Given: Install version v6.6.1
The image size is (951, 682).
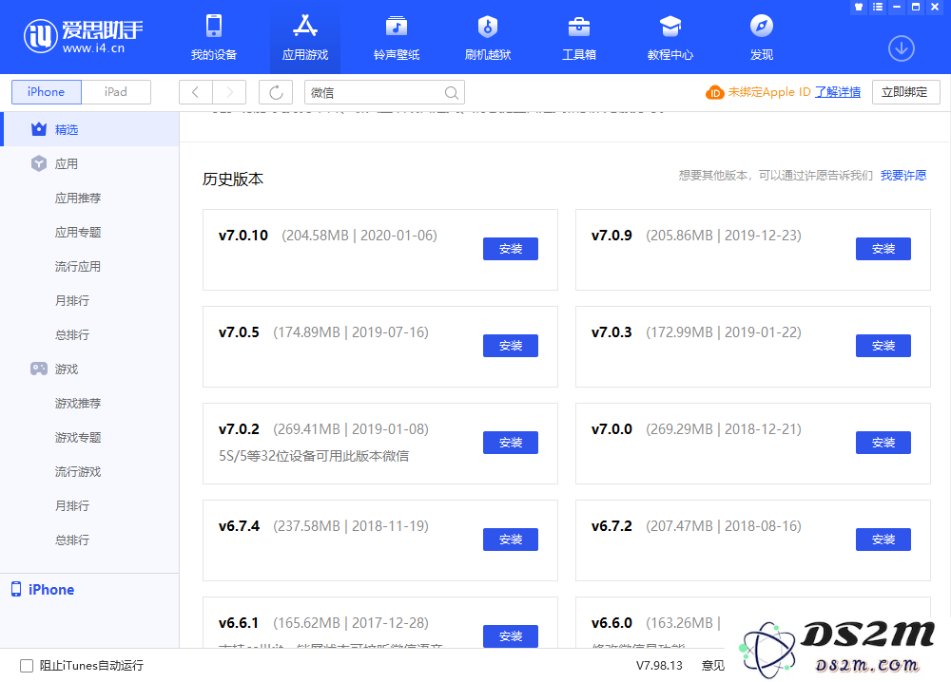Looking at the screenshot, I should (510, 636).
